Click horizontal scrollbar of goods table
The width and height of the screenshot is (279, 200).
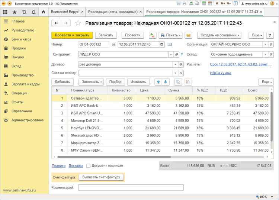pyautogui.click(x=114, y=157)
